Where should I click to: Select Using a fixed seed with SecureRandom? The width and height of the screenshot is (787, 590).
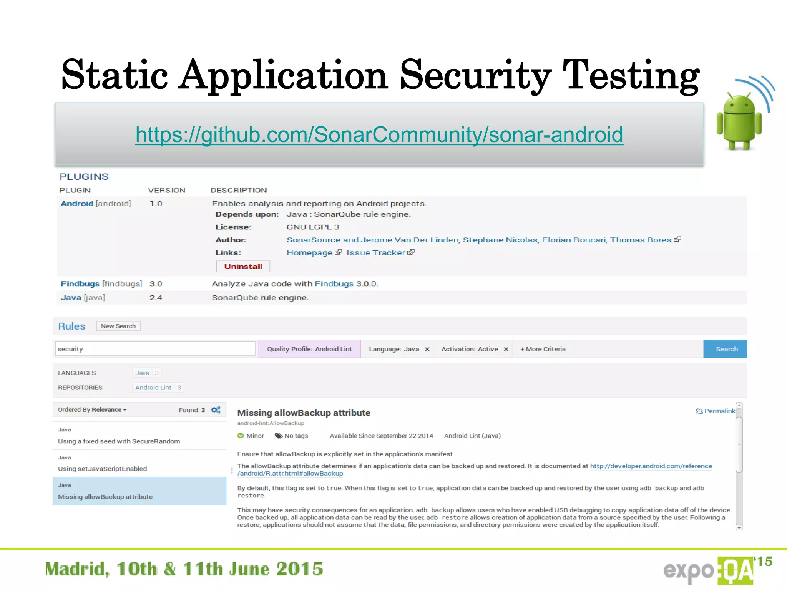119,441
